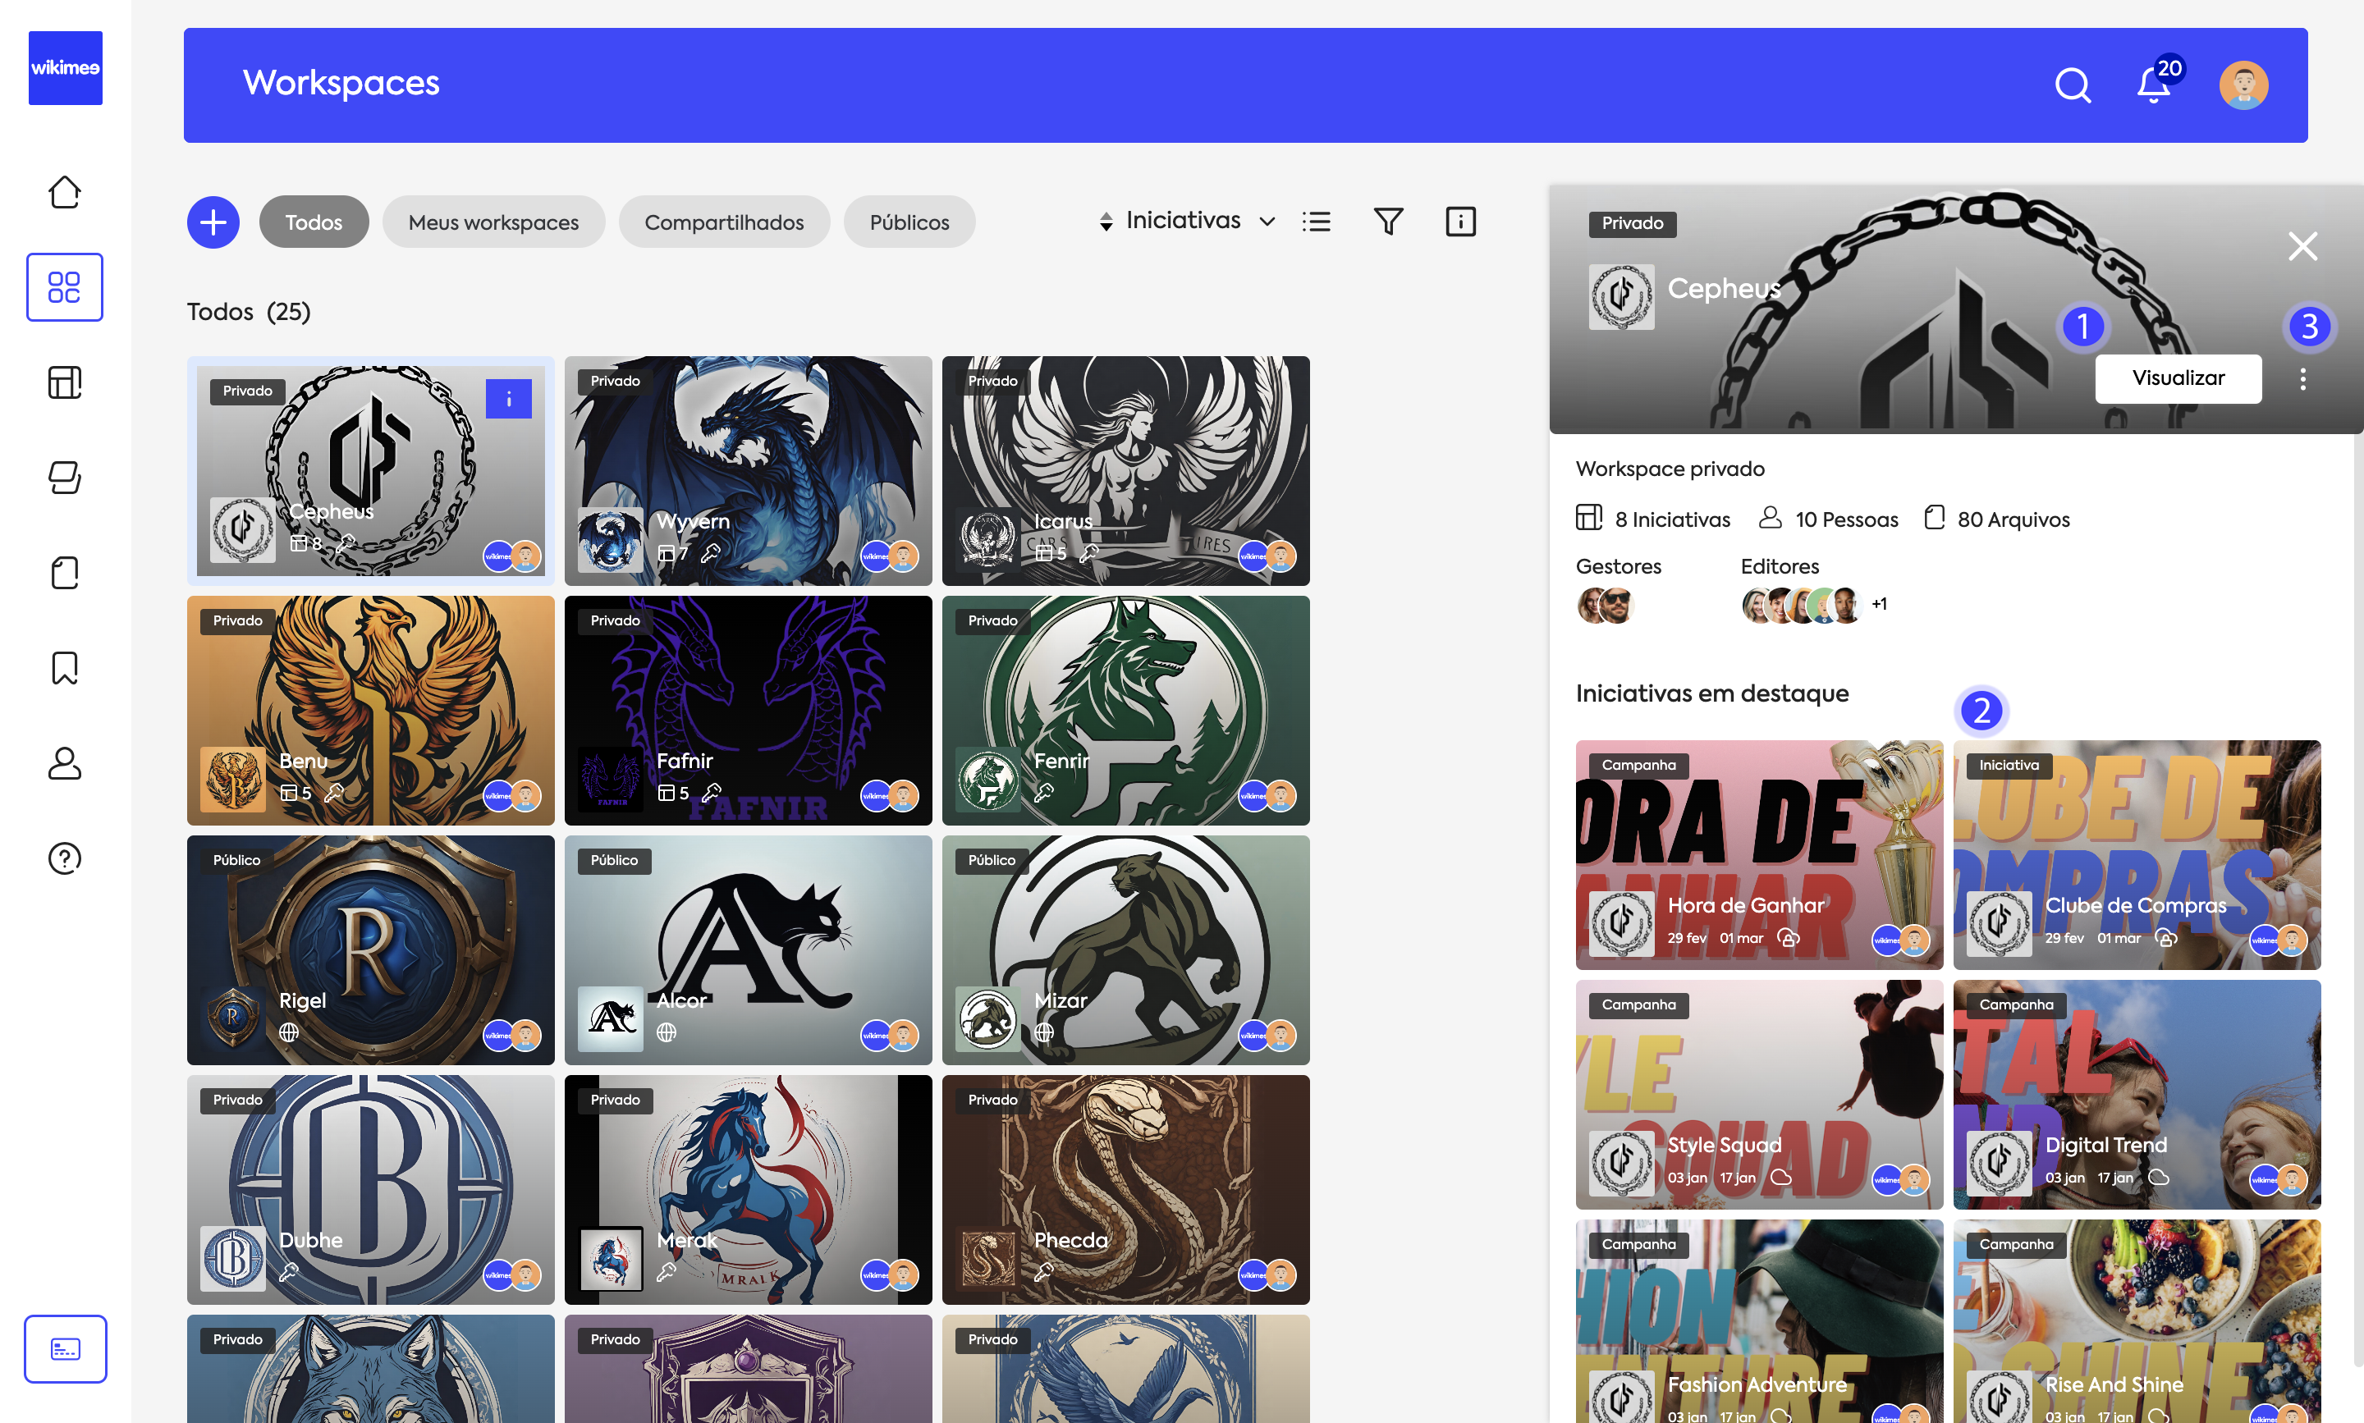2364x1423 pixels.
Task: Switch to list view icon
Action: [x=1316, y=222]
